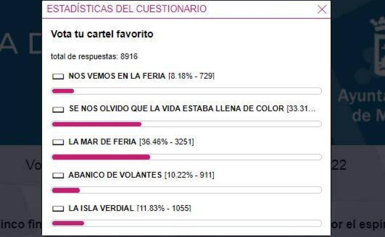This screenshot has height=237, width=385.
Task: Click the ABANICO DE VOLANTES result bar
Action: (186, 190)
